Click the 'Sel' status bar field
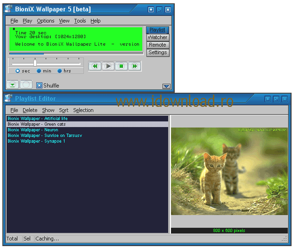293x248 pixels. point(27,239)
